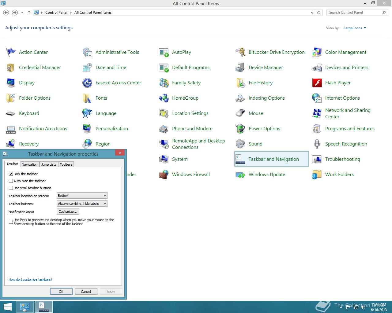Open Default Programs icon
The image size is (392, 313).
tap(164, 68)
